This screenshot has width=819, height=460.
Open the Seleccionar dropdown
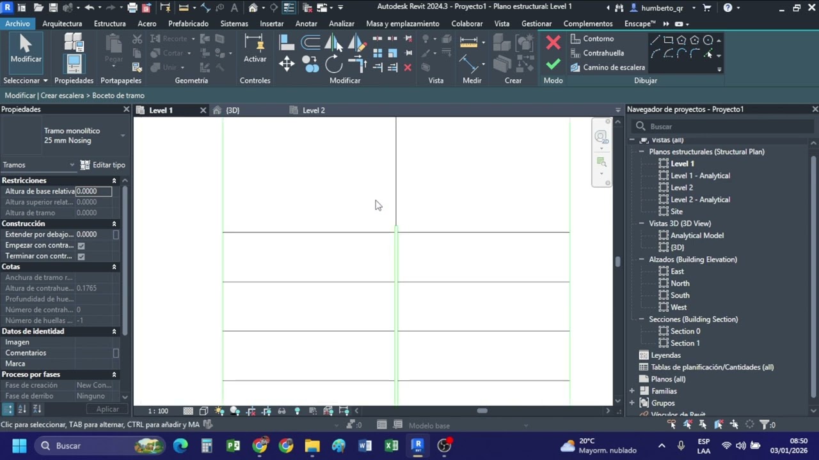pos(26,80)
